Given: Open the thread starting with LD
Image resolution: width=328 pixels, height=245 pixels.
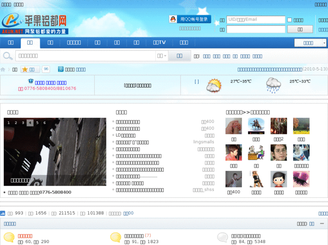Looking at the screenshot, I should tap(125, 135).
